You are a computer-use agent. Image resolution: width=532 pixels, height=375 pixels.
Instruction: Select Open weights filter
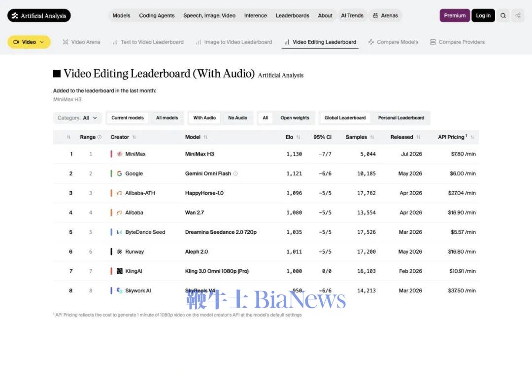[295, 118]
